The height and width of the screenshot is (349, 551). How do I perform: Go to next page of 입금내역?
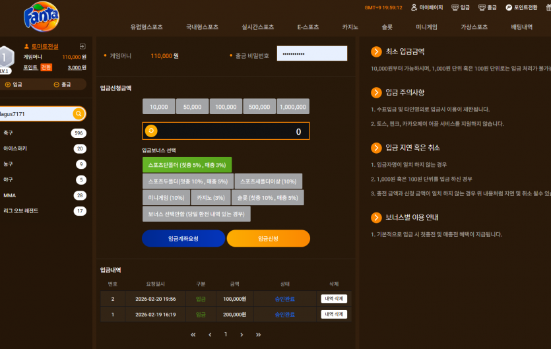click(x=242, y=334)
